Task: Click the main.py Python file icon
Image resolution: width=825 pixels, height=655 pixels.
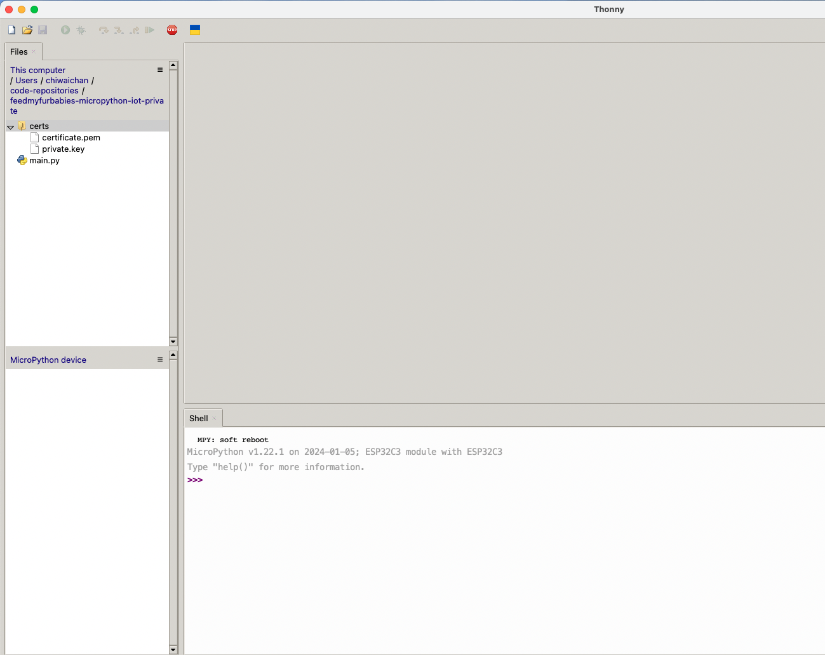Action: (x=22, y=160)
